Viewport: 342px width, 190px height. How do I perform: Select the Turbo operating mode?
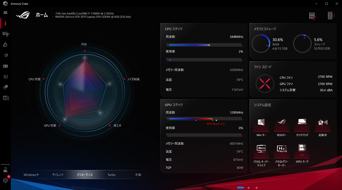[x=112, y=175]
